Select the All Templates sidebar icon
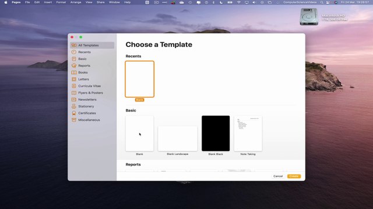Viewport: 373px width, 209px height. click(x=74, y=45)
